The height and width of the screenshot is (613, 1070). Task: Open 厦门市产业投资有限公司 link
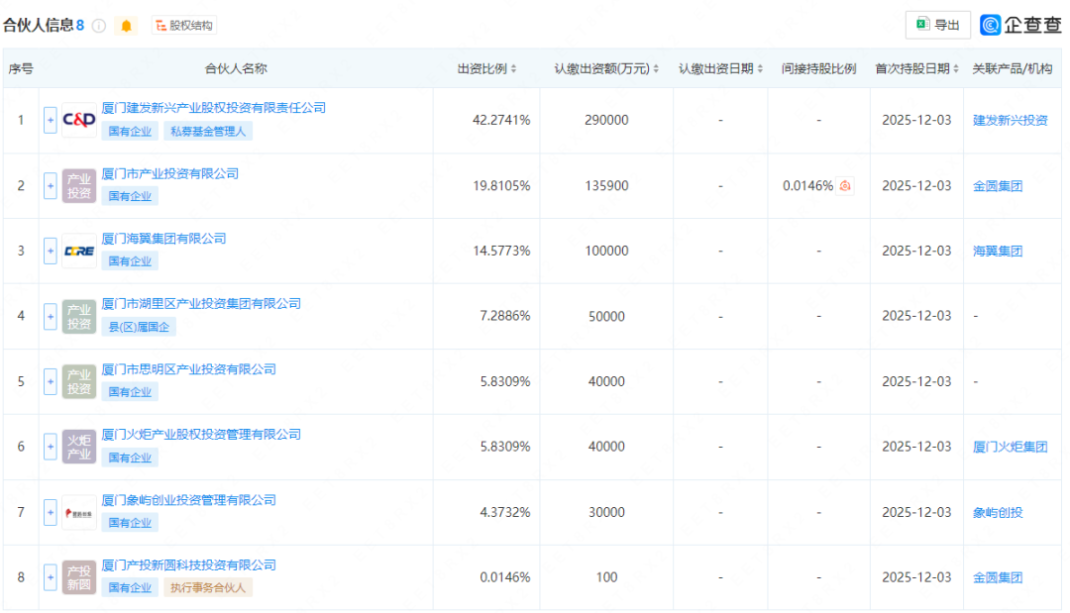(170, 174)
